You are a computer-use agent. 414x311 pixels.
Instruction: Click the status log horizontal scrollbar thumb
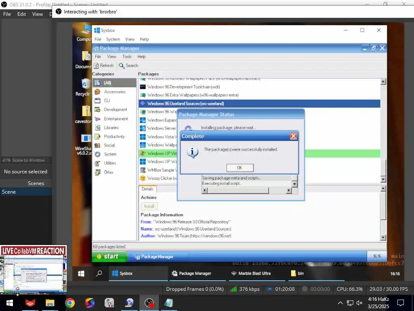[x=238, y=190]
